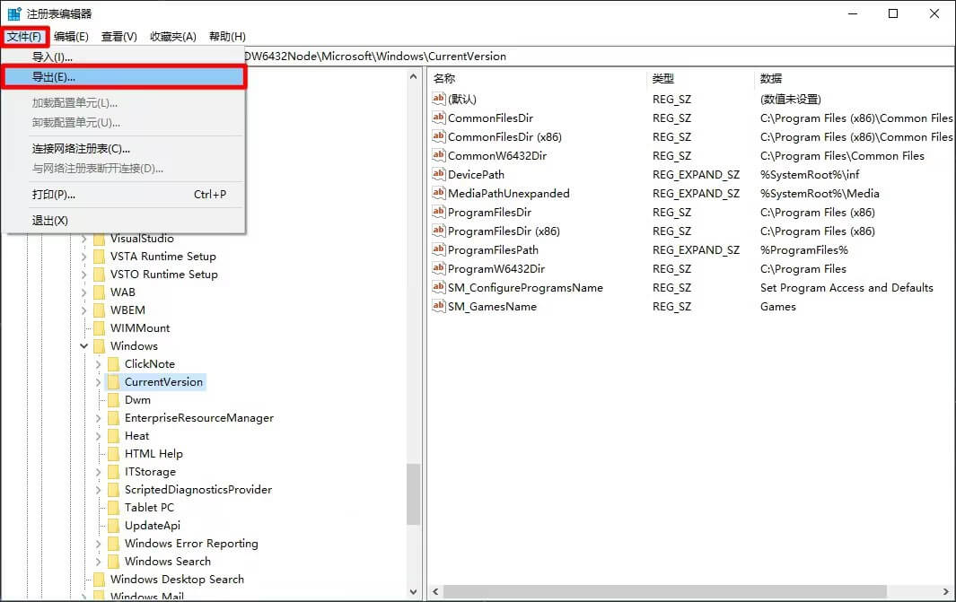Expand the CurrentVersion key node
Image resolution: width=956 pixels, height=602 pixels.
pos(99,382)
